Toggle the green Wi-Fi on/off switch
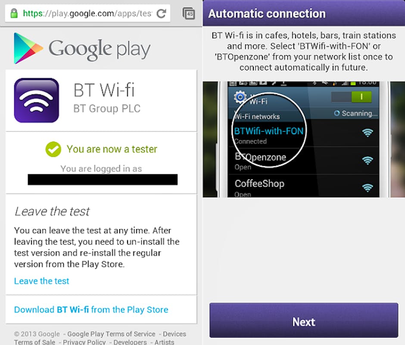Screen dimensions: 405x345 click(x=352, y=97)
